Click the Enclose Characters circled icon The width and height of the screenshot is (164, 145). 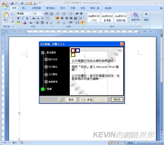point(42,23)
